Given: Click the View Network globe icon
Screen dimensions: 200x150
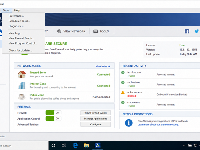Looking at the screenshot, I should tap(59, 31).
